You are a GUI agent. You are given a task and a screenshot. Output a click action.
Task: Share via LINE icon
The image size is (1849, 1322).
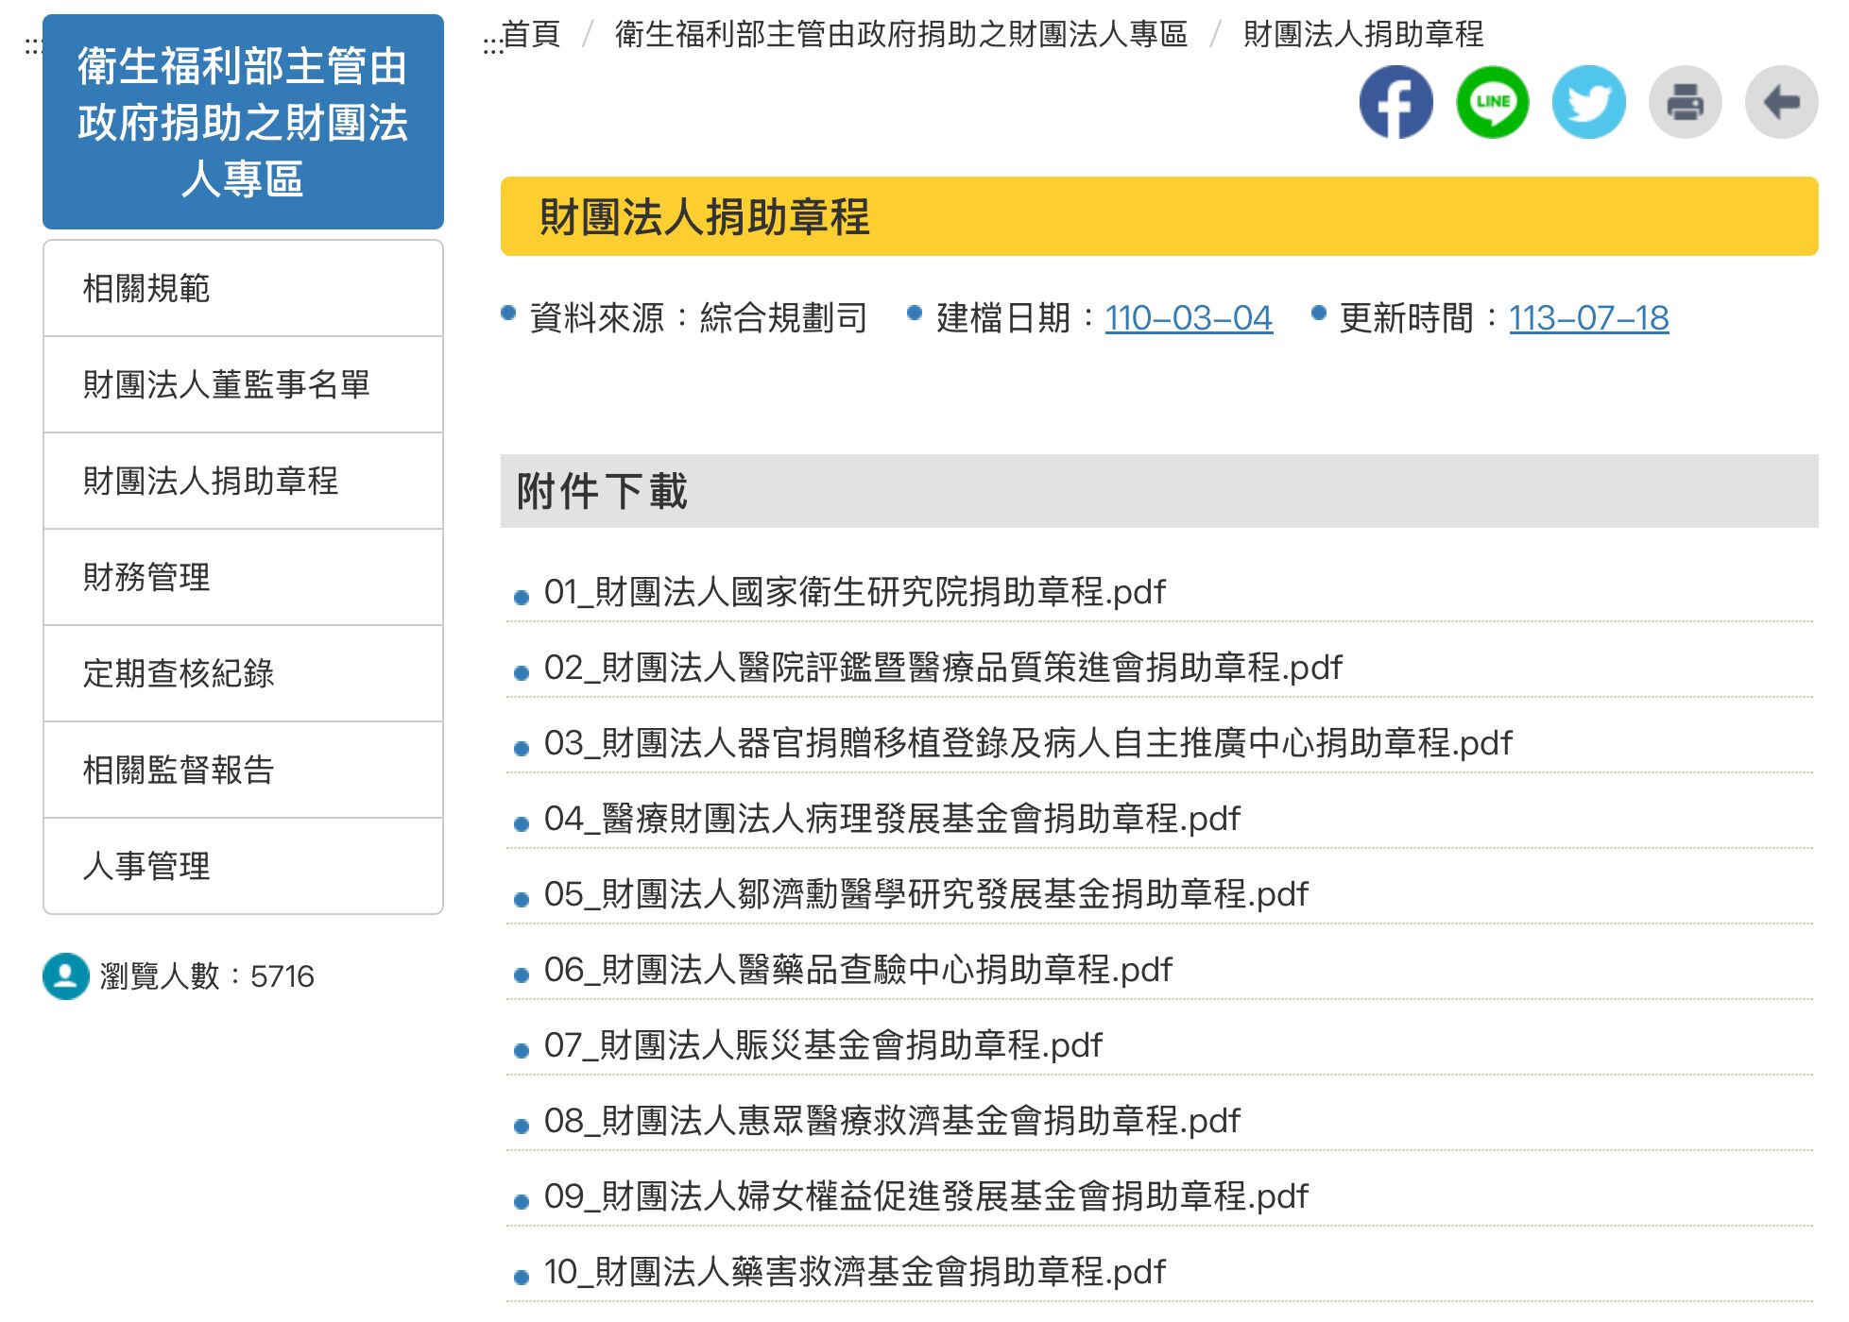click(1493, 102)
